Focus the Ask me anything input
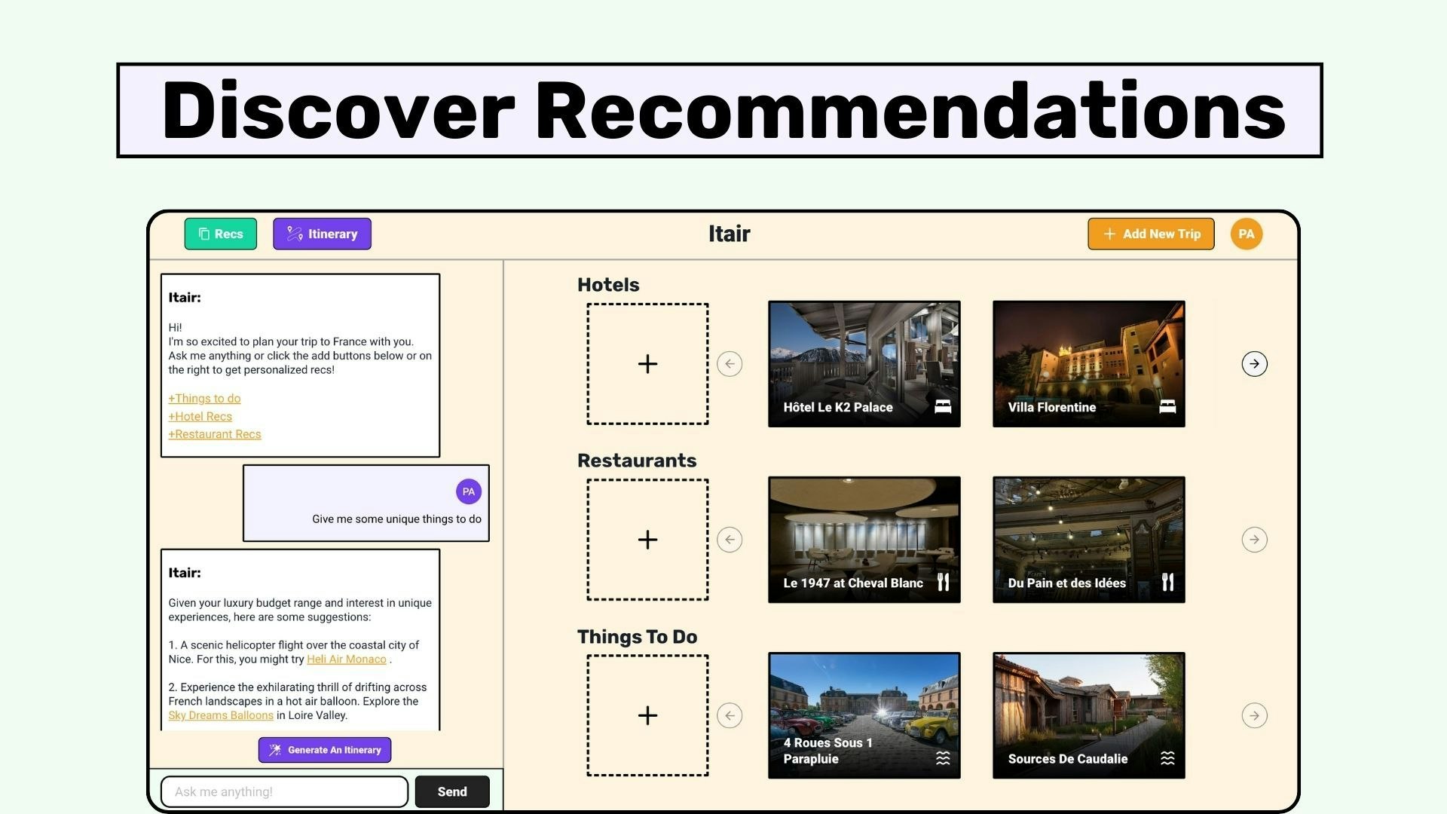Screen dimensions: 1447x814 [x=284, y=791]
